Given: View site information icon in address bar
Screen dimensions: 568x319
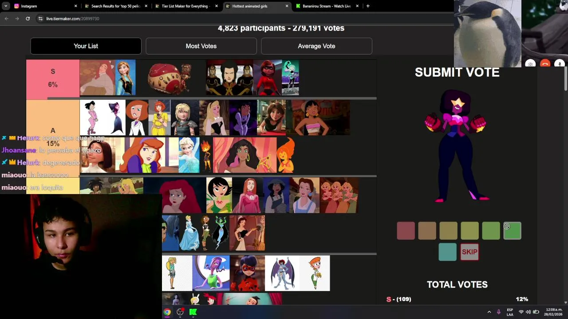Looking at the screenshot, I should 40,19.
